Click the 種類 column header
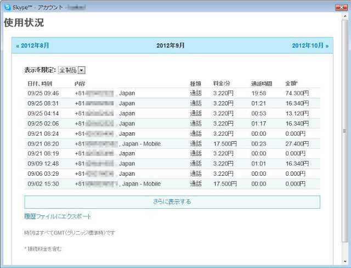The width and height of the screenshot is (351, 268). [196, 83]
